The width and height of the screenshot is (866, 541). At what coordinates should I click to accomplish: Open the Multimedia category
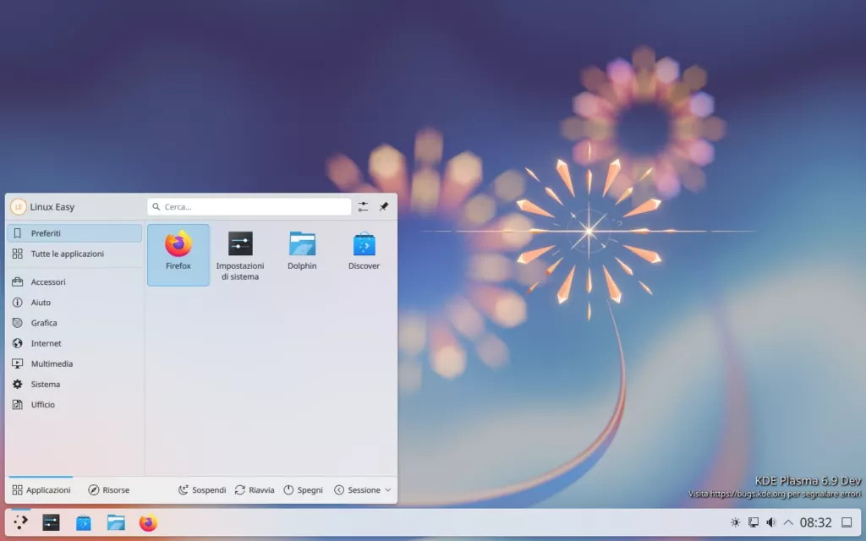pos(74,363)
